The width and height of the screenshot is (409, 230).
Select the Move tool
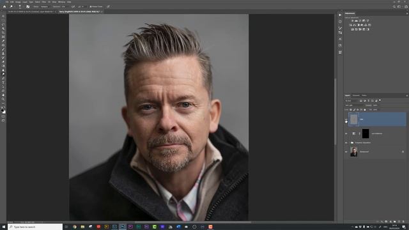click(3, 16)
